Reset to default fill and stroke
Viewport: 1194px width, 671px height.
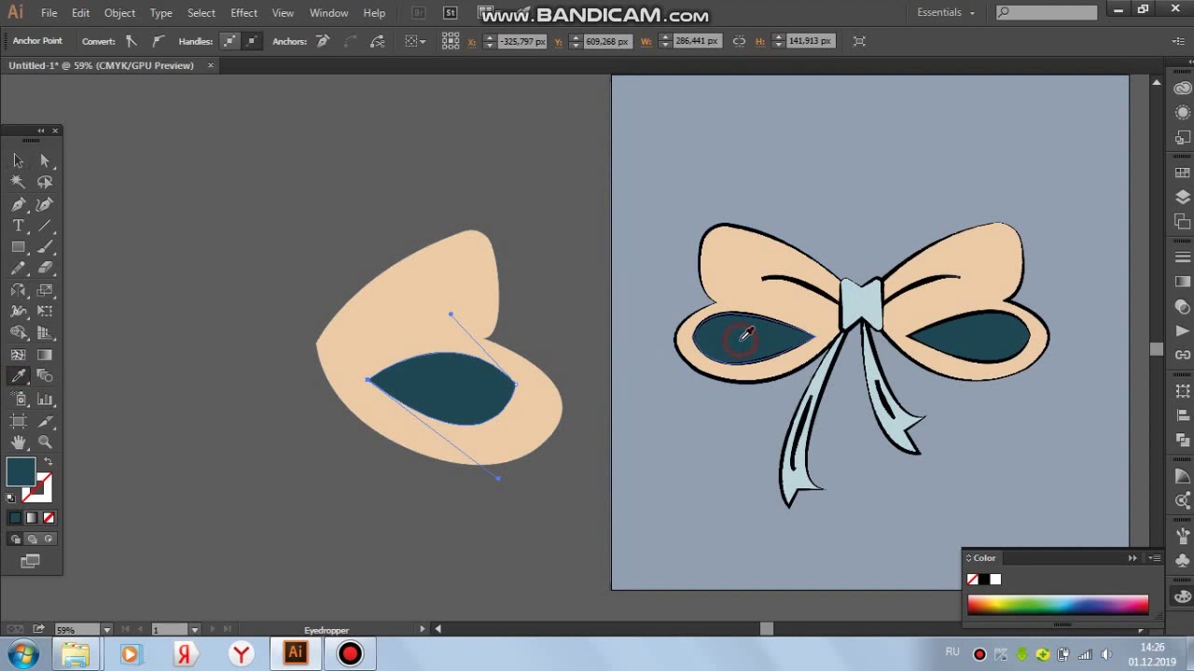(11, 498)
